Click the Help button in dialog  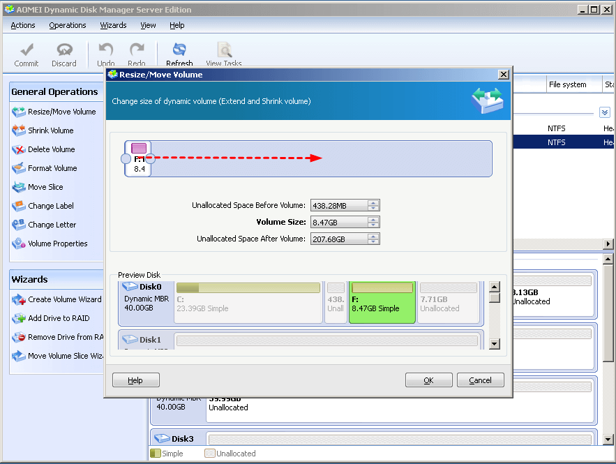[136, 380]
